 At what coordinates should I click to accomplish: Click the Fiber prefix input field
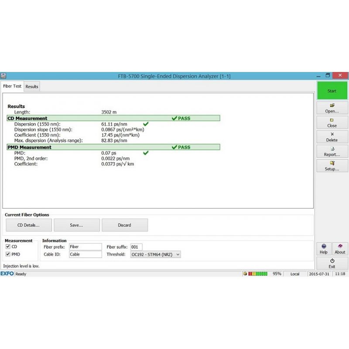pos(85,246)
